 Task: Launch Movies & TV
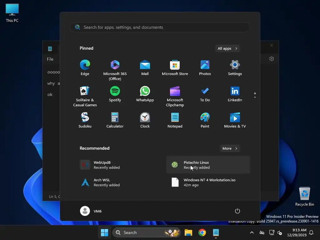(235, 120)
